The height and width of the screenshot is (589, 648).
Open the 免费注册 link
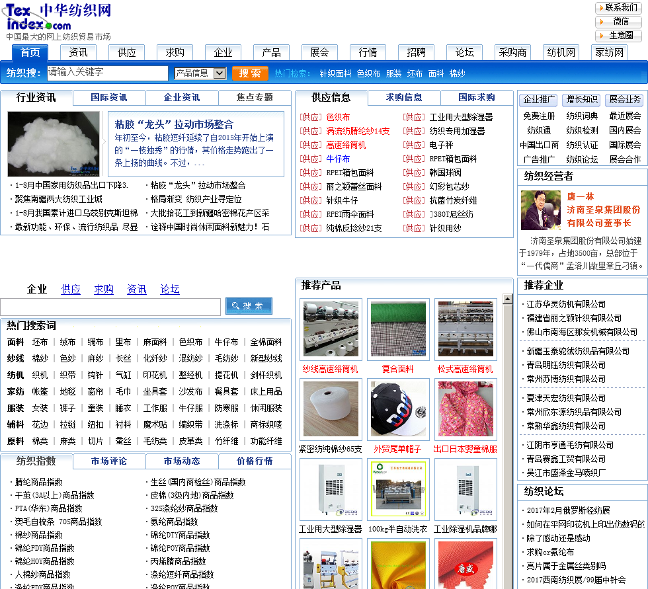539,116
